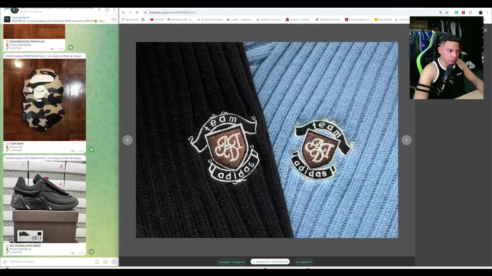Open the YOUTUBE bookmark
The width and height of the screenshot is (492, 276).
(157, 20)
